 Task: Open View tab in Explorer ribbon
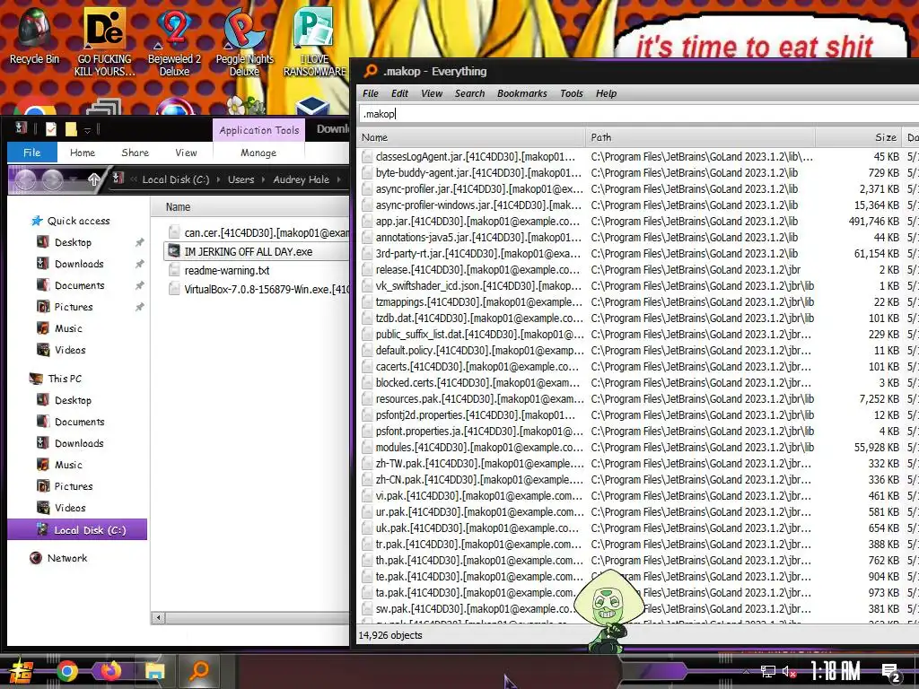point(186,153)
